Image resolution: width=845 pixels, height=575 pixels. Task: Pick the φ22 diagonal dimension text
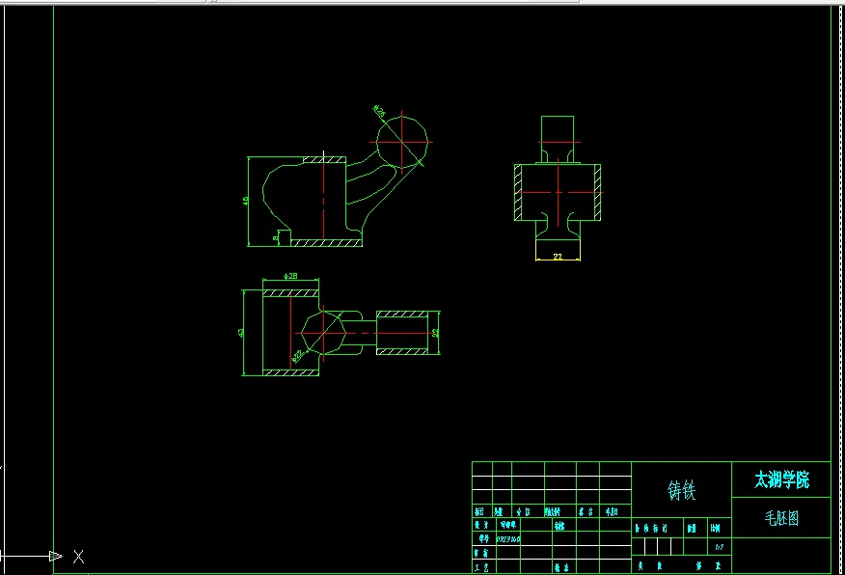[297, 356]
